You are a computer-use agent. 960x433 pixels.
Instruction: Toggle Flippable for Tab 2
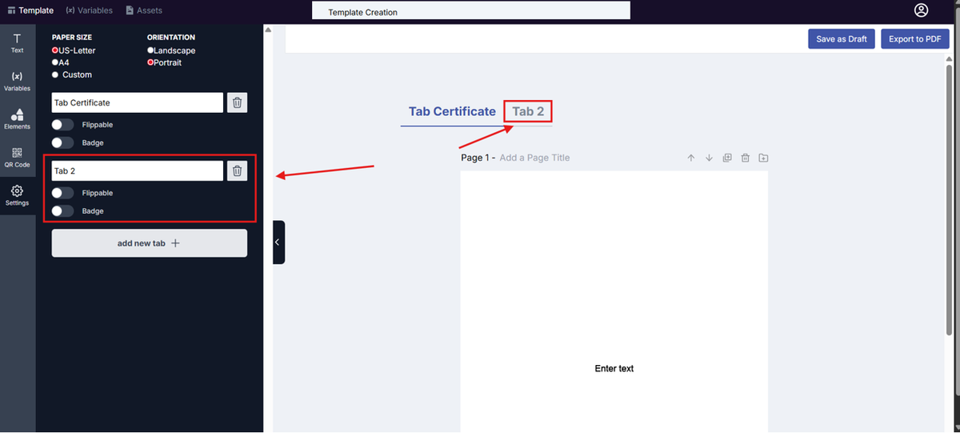pyautogui.click(x=62, y=193)
